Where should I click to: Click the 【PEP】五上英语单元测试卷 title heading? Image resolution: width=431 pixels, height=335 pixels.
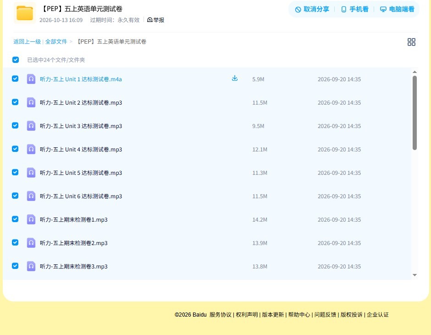(x=82, y=9)
